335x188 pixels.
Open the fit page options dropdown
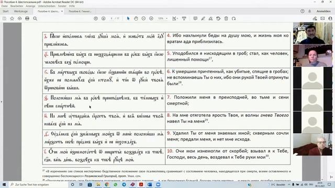point(175,19)
